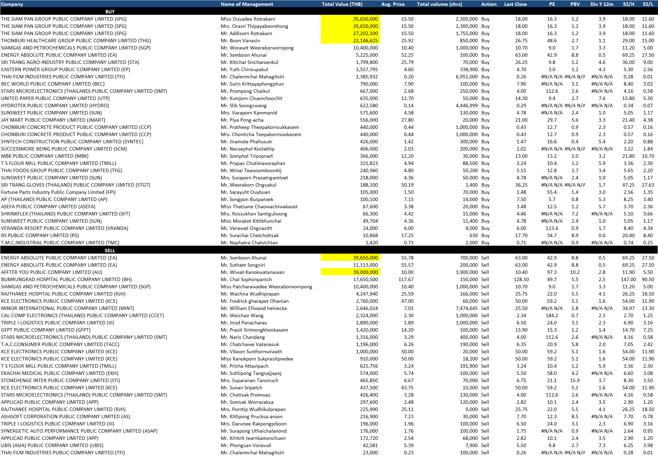The height and width of the screenshot is (456, 658).
Task: Select the "Name of Management" column header
Action: tap(247, 4)
